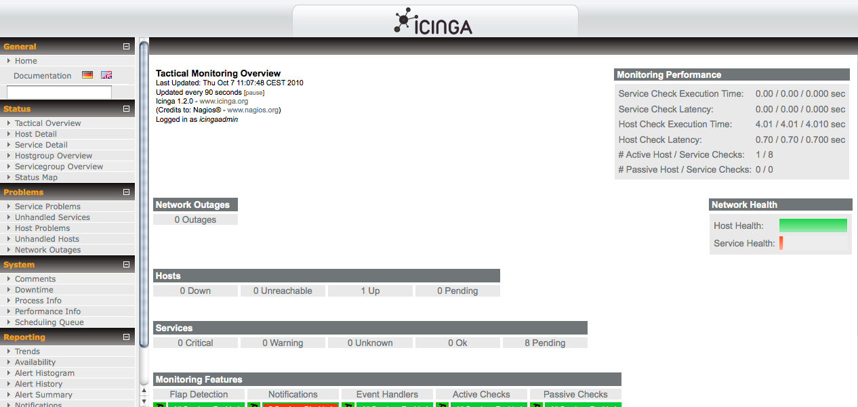Click the sidebar vertical scrollbar
Screen dimensions: 858x407
pos(144,194)
